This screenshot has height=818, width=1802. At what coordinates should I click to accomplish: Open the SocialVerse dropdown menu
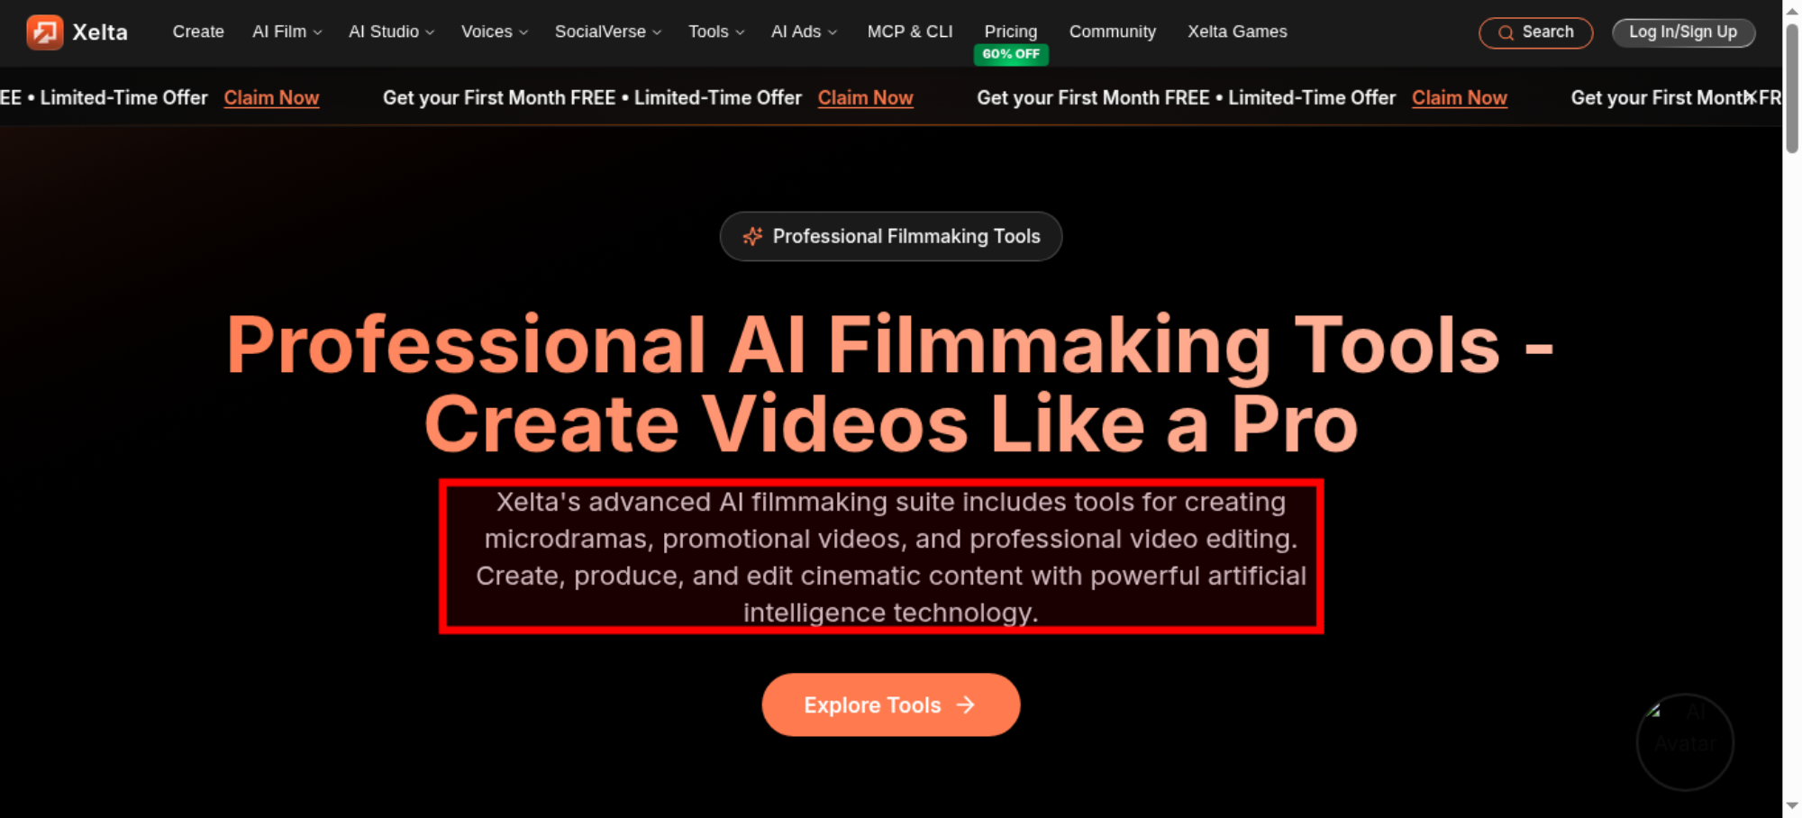pyautogui.click(x=608, y=32)
